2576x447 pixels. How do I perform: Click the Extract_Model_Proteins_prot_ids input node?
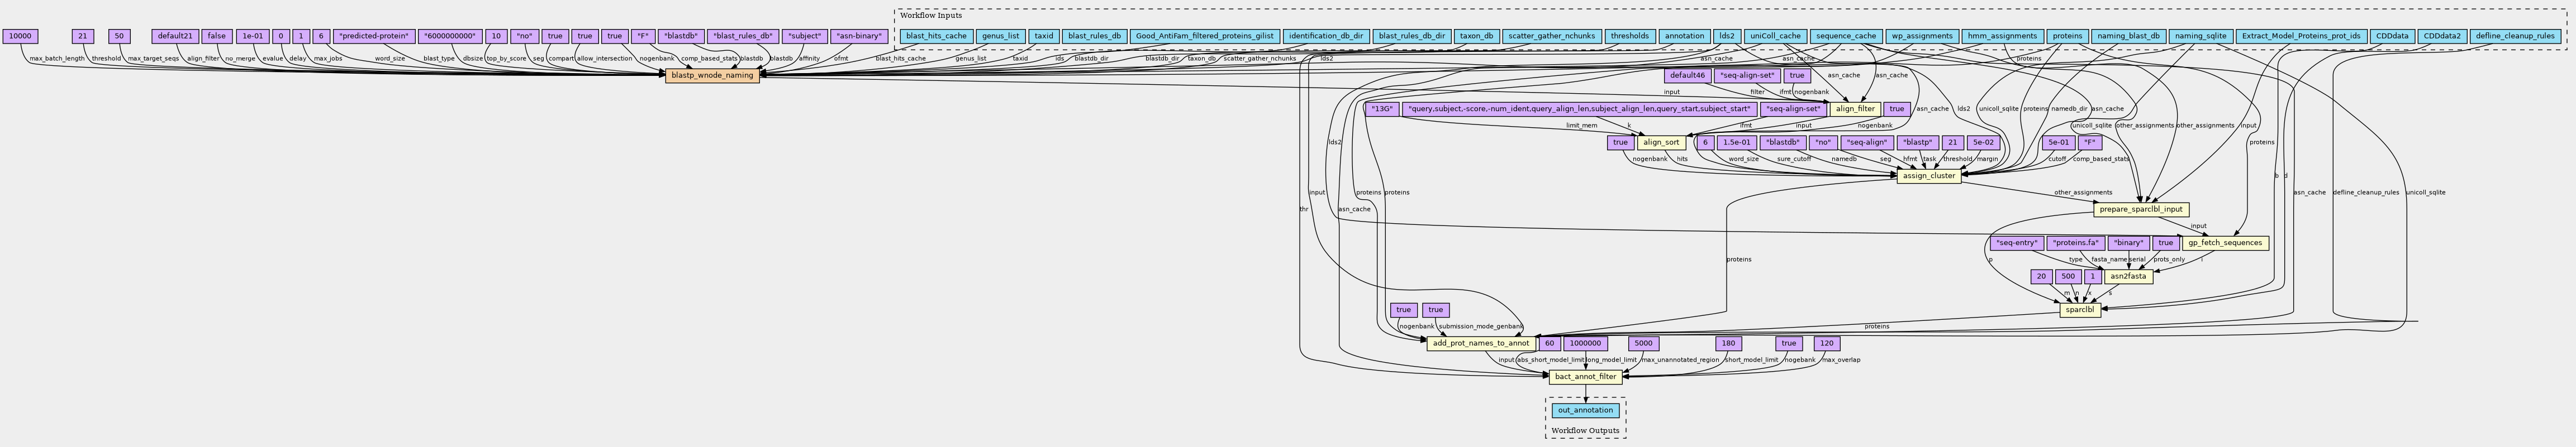2301,36
